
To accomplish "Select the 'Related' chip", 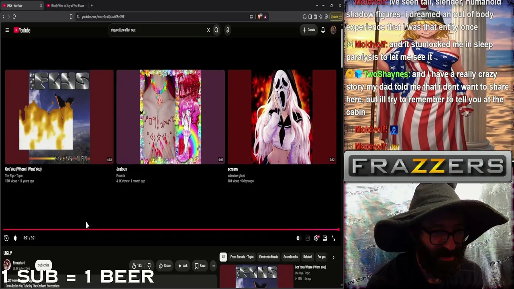I will pyautogui.click(x=308, y=257).
